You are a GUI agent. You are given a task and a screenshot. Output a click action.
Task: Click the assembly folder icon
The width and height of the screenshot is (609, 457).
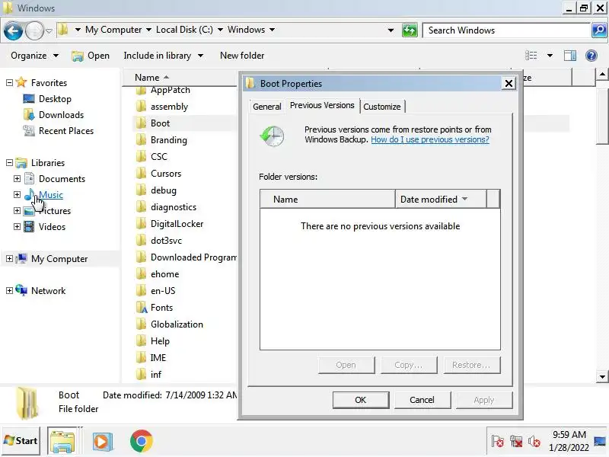tap(141, 107)
